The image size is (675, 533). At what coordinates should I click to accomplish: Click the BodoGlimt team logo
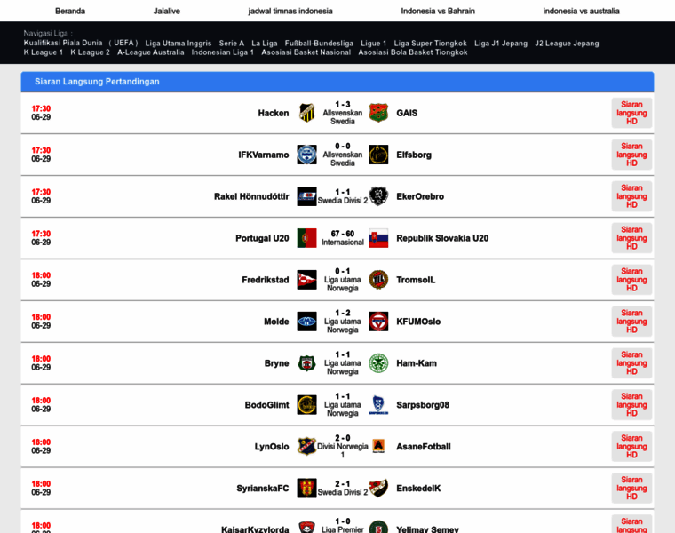(306, 405)
